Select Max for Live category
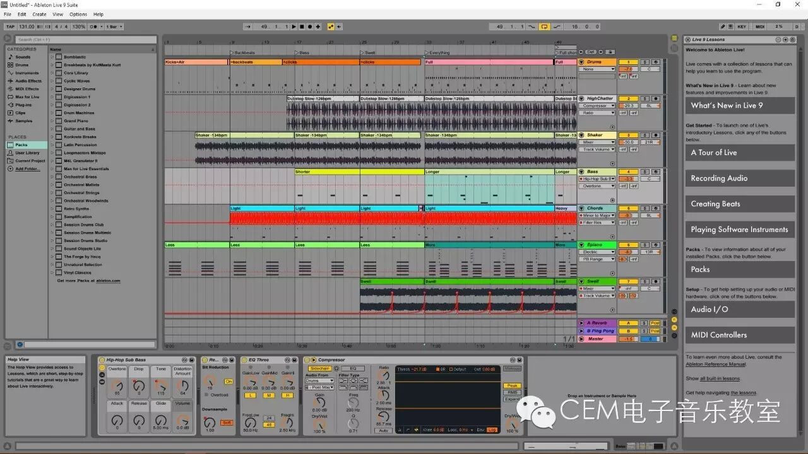Image resolution: width=808 pixels, height=454 pixels. [27, 97]
